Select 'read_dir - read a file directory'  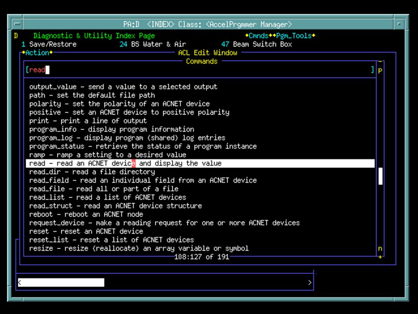coord(200,172)
